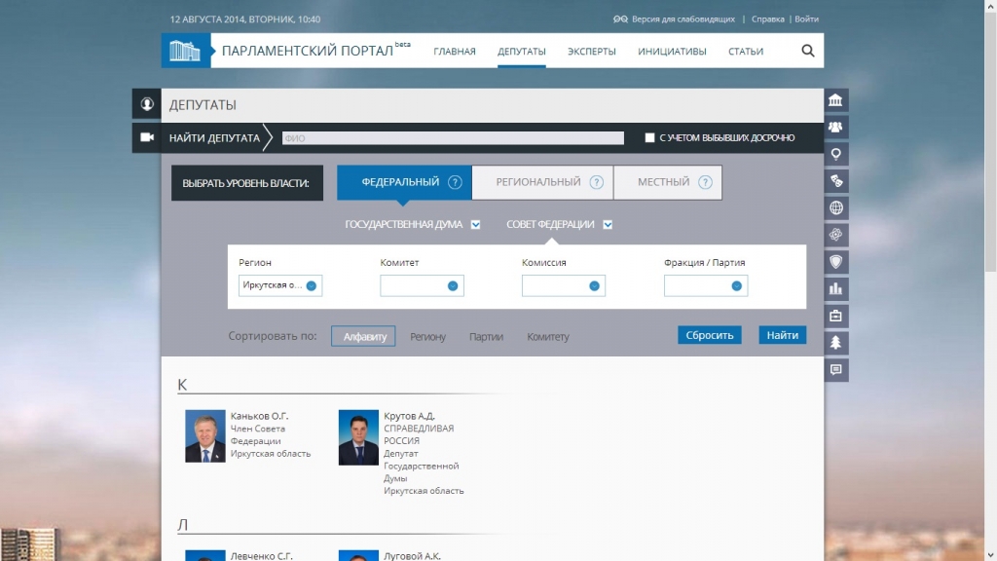997x561 pixels.
Task: Go to the ГЛАВНАЯ menu item
Action: coord(455,52)
